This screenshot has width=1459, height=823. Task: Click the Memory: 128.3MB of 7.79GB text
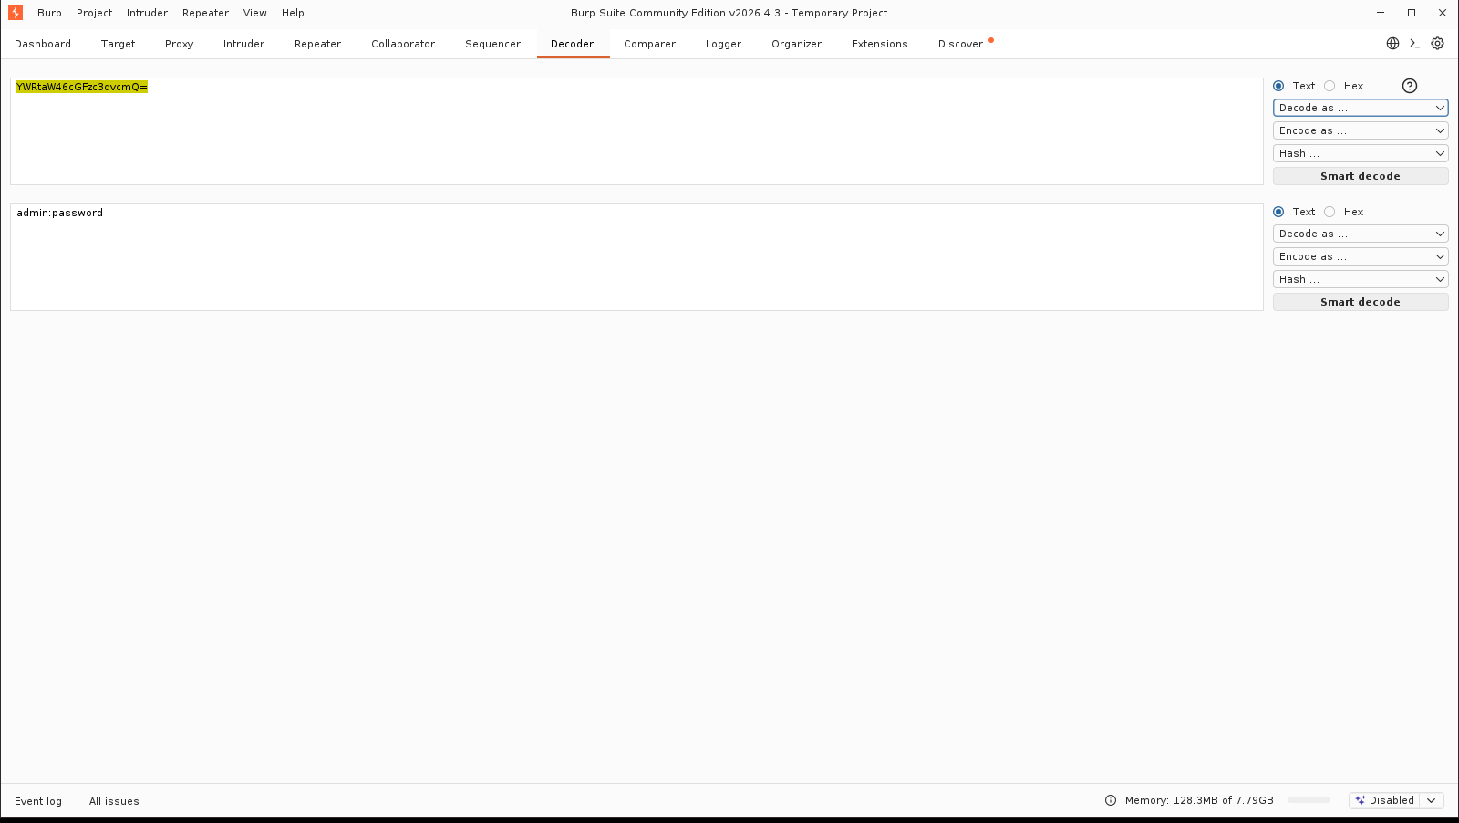[x=1199, y=800]
